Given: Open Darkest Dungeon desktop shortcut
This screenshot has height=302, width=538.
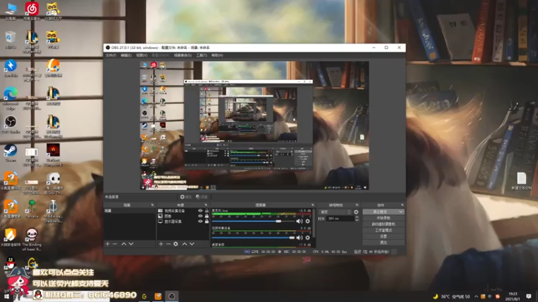Looking at the screenshot, I should click(53, 155).
